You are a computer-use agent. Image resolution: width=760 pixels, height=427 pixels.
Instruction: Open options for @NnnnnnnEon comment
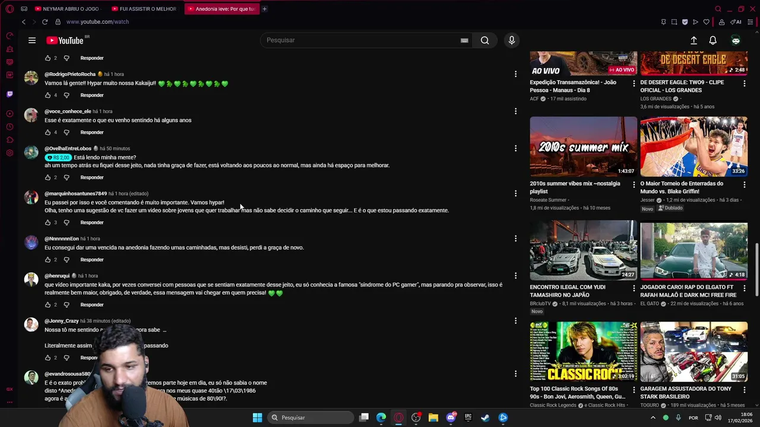(x=515, y=238)
